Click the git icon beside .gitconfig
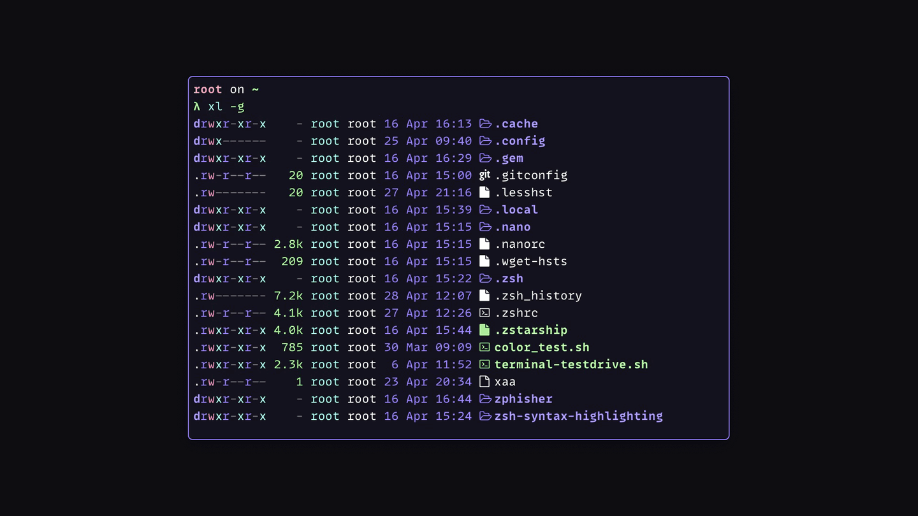 [485, 175]
